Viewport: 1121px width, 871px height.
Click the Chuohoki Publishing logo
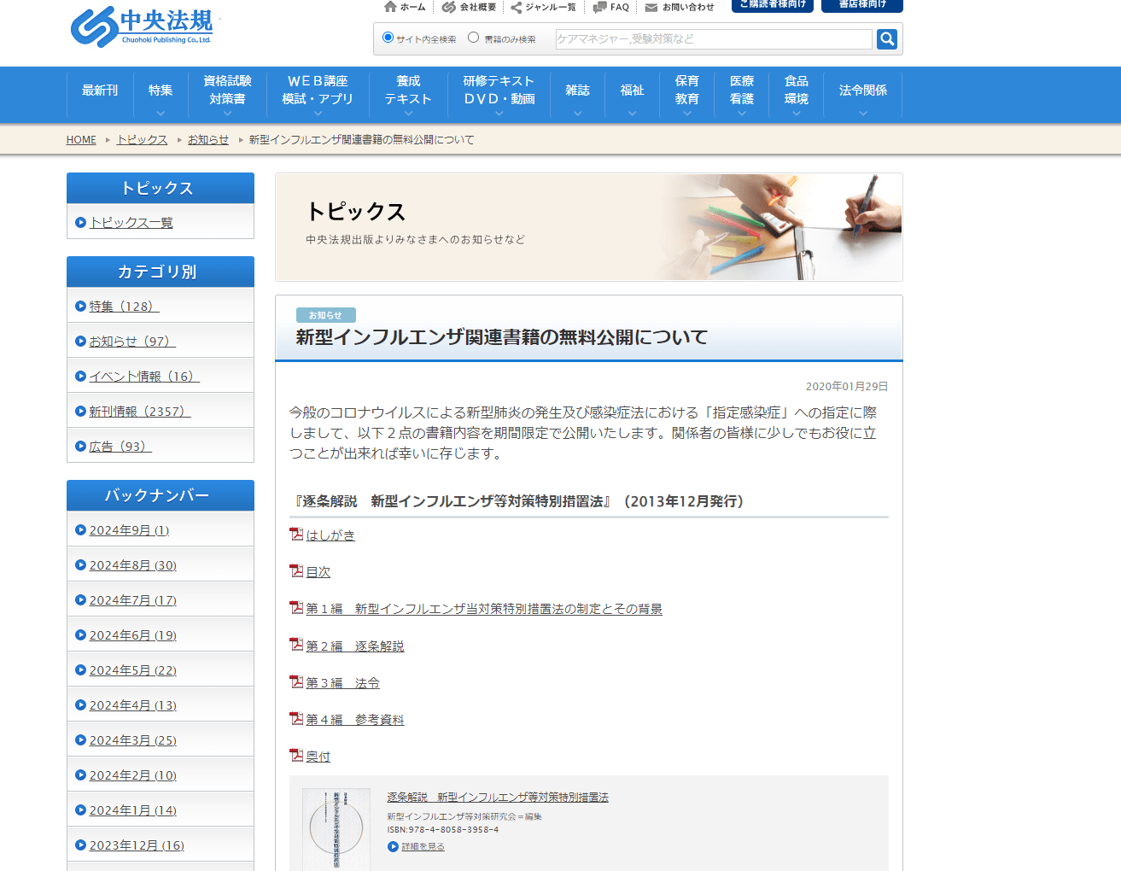[x=142, y=26]
